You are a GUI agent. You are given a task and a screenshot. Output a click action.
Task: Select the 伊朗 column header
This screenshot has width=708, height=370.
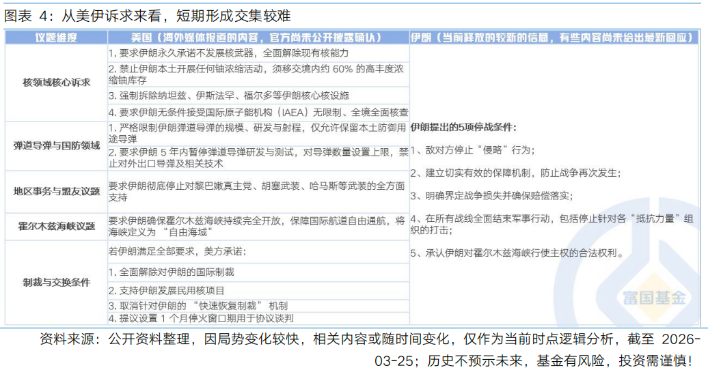(x=555, y=38)
